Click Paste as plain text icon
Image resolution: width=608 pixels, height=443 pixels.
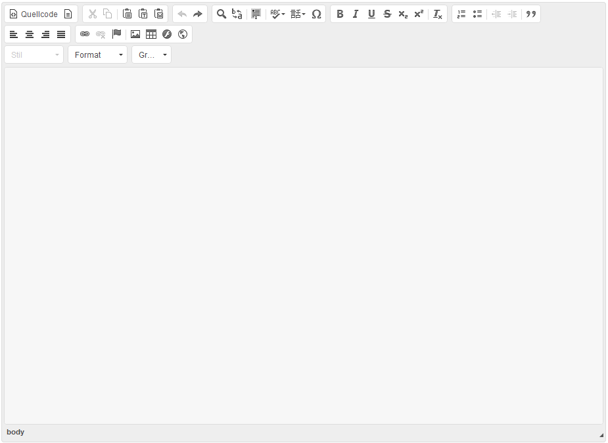[x=143, y=14]
